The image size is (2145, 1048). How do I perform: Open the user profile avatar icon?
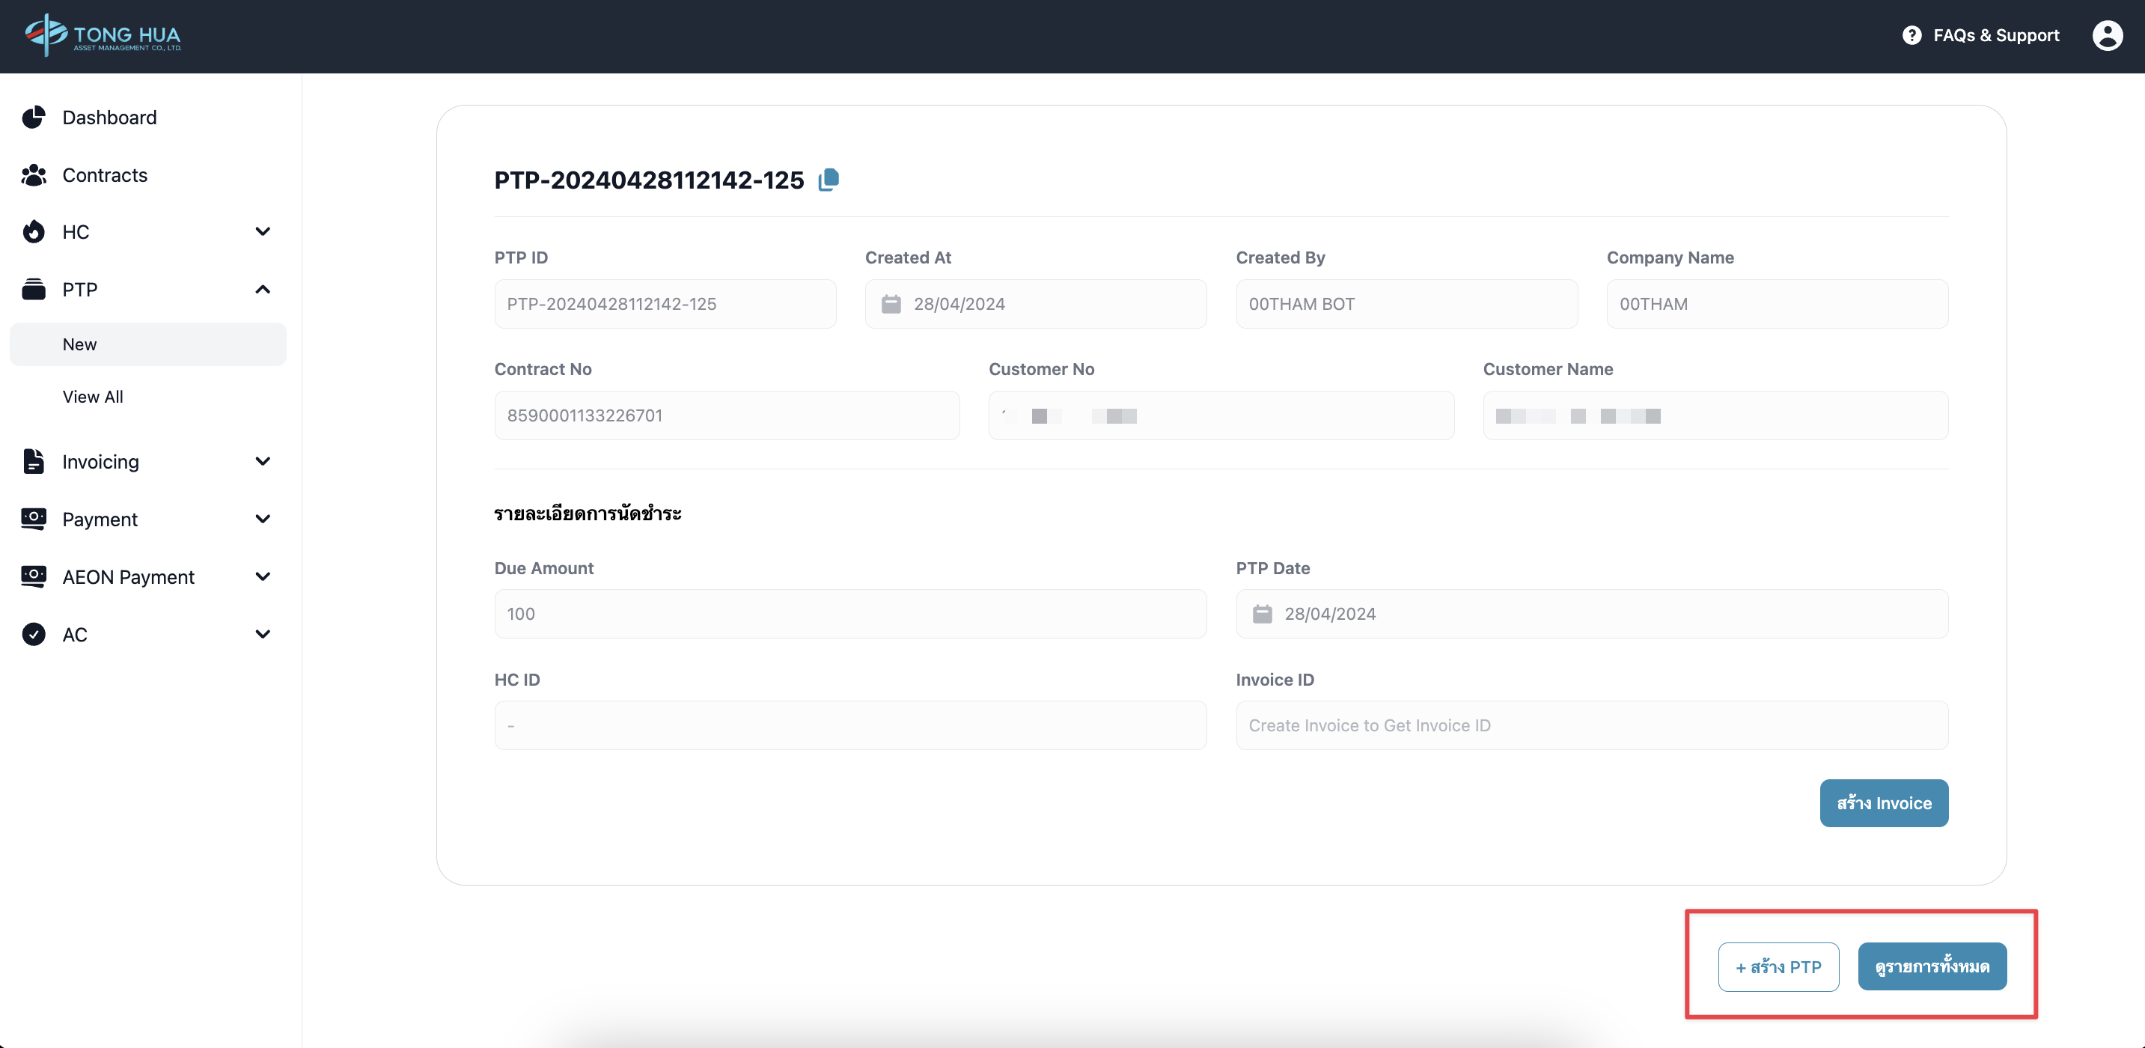pos(2107,36)
